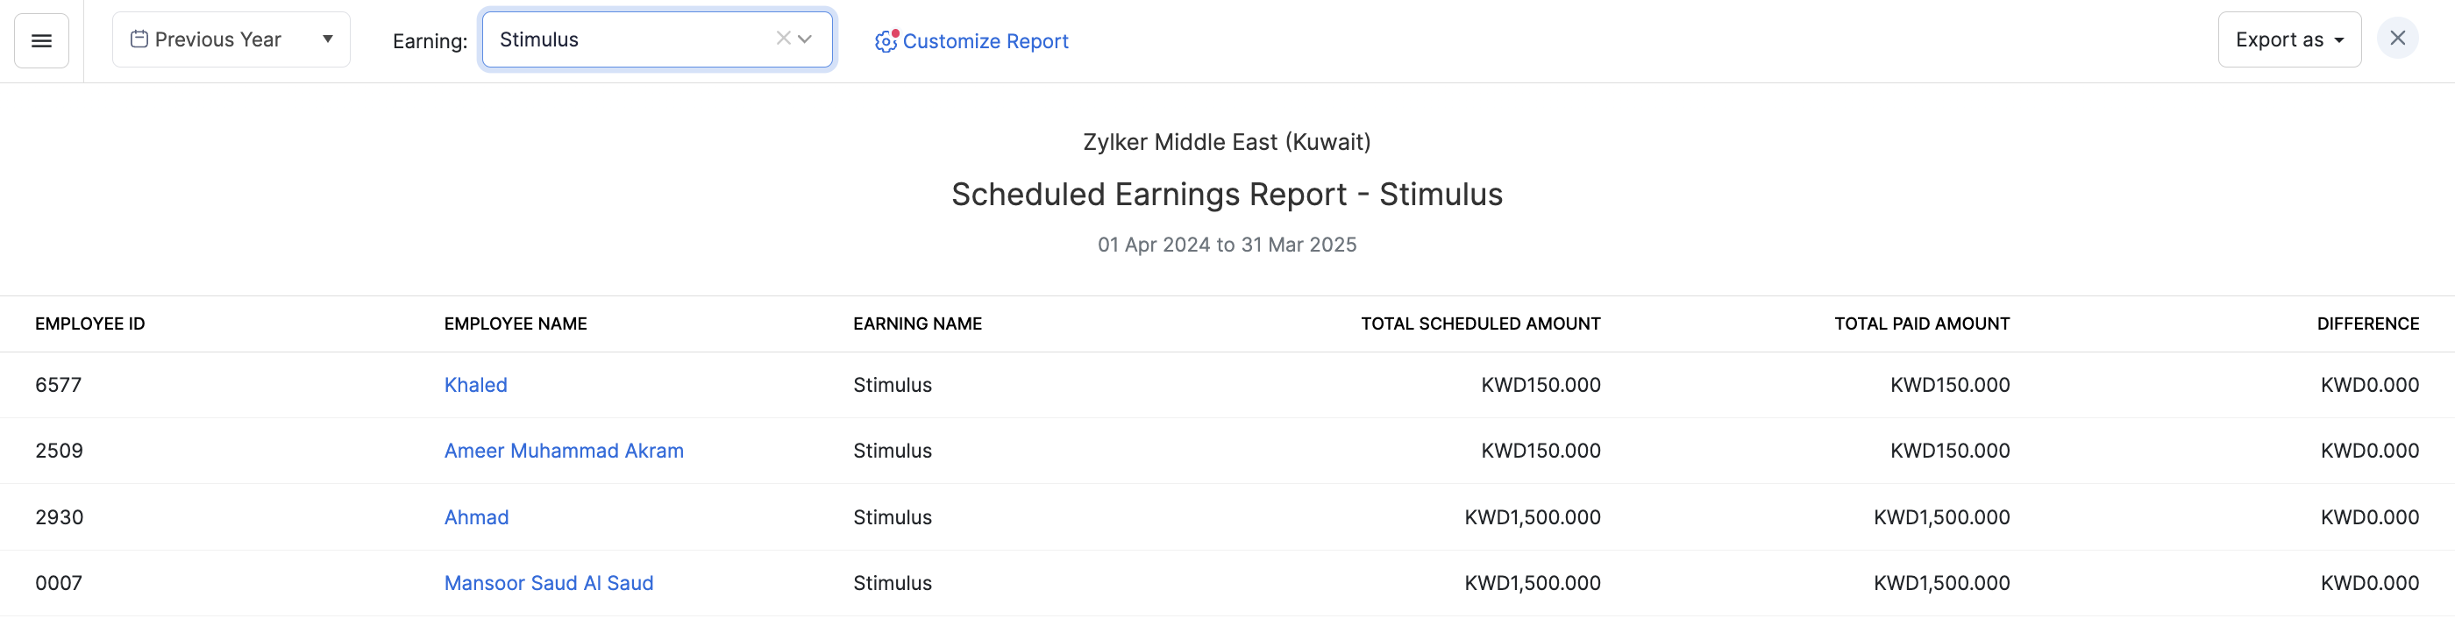2455x633 pixels.
Task: Open the hamburger navigation menu
Action: tap(41, 39)
